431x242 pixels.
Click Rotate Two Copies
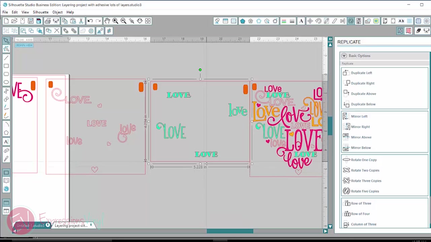pyautogui.click(x=365, y=170)
